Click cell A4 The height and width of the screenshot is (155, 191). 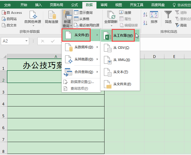click(x=56, y=100)
